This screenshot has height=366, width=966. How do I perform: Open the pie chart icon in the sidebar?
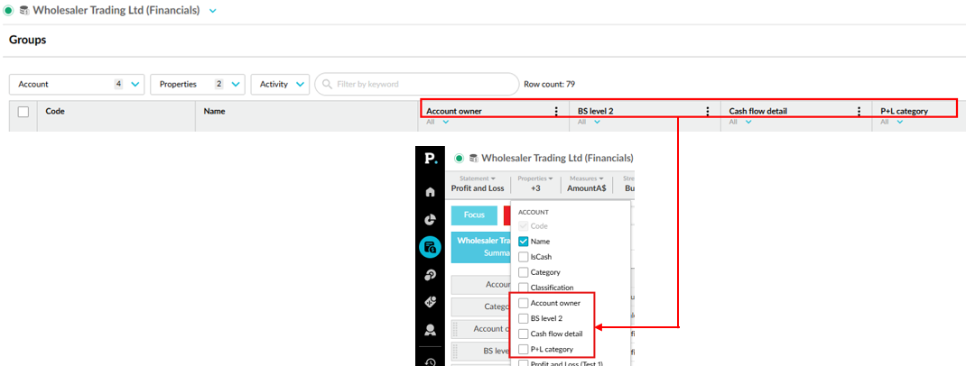pyautogui.click(x=430, y=219)
